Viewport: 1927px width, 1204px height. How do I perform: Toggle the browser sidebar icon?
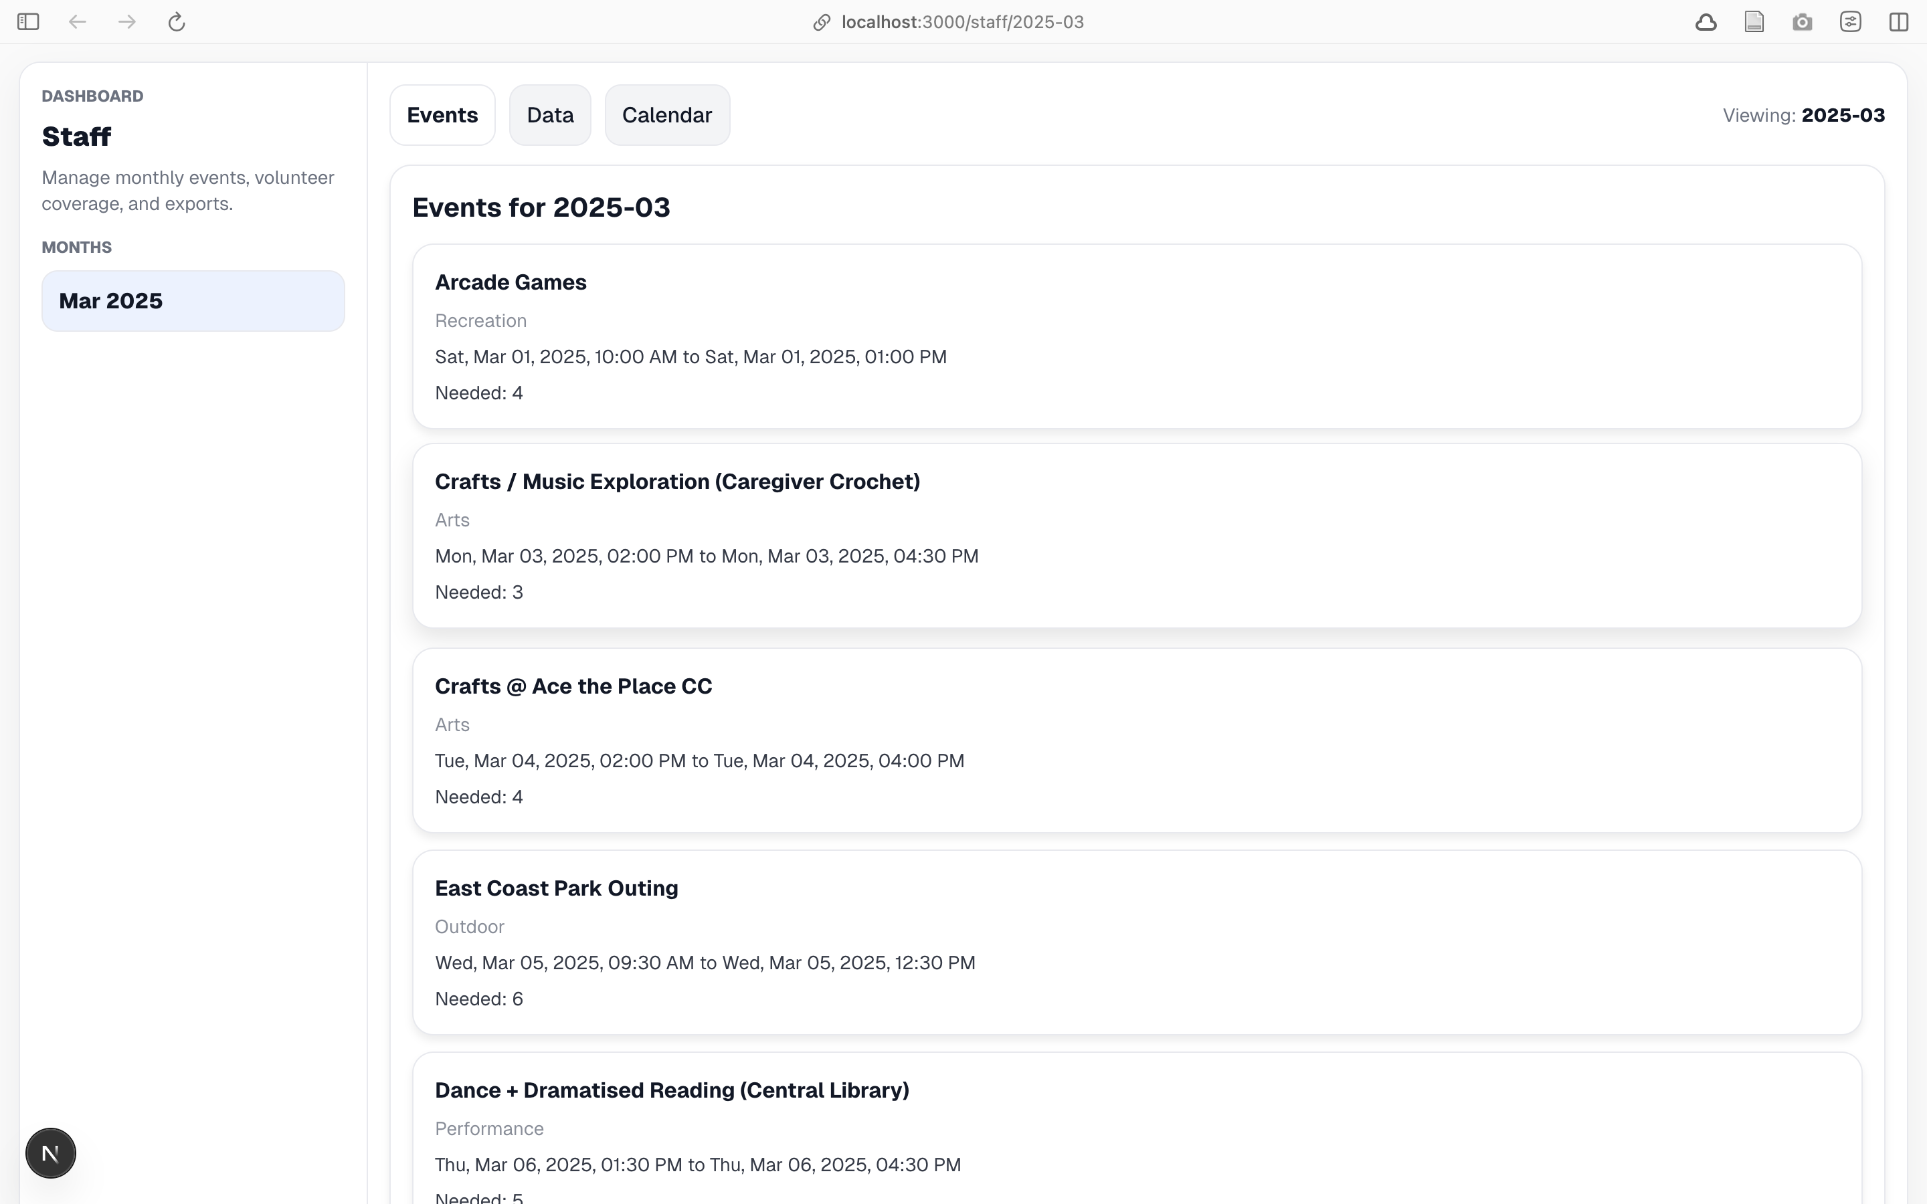(x=28, y=21)
